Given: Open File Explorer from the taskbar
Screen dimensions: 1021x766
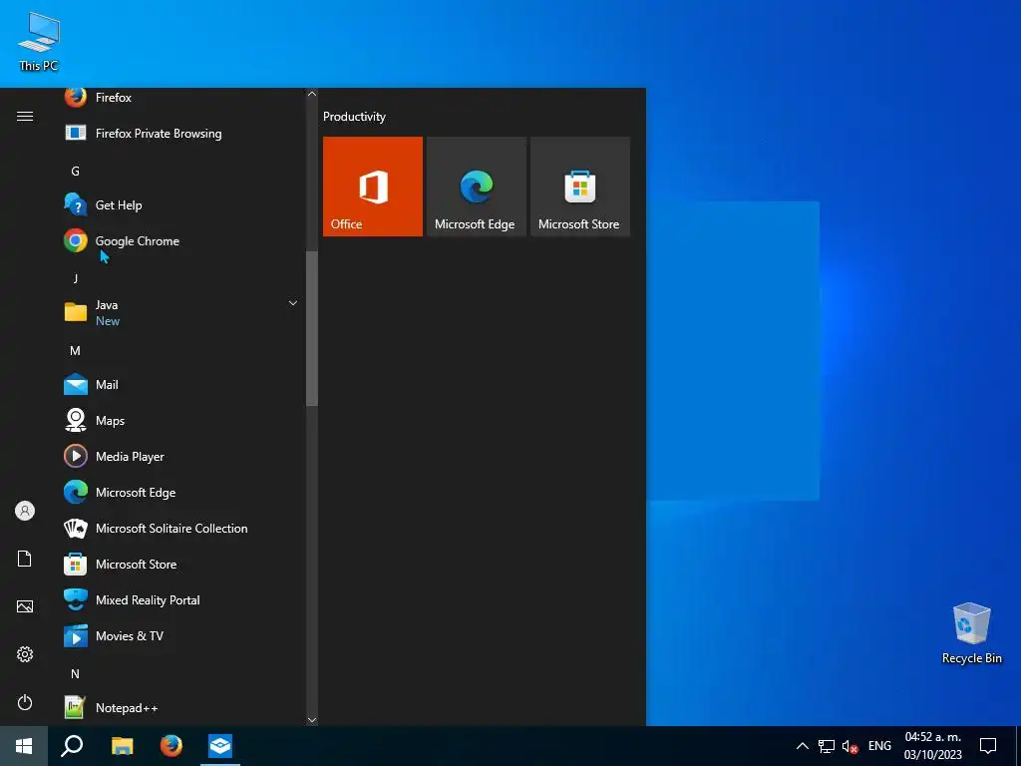Looking at the screenshot, I should (x=122, y=746).
